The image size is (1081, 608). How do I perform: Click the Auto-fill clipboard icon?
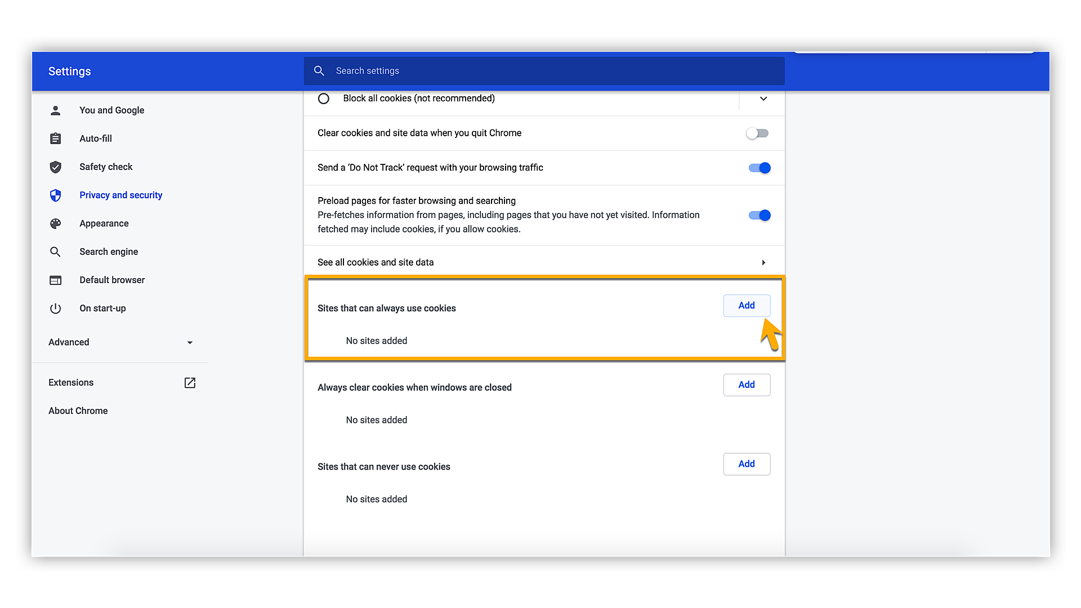tap(55, 138)
